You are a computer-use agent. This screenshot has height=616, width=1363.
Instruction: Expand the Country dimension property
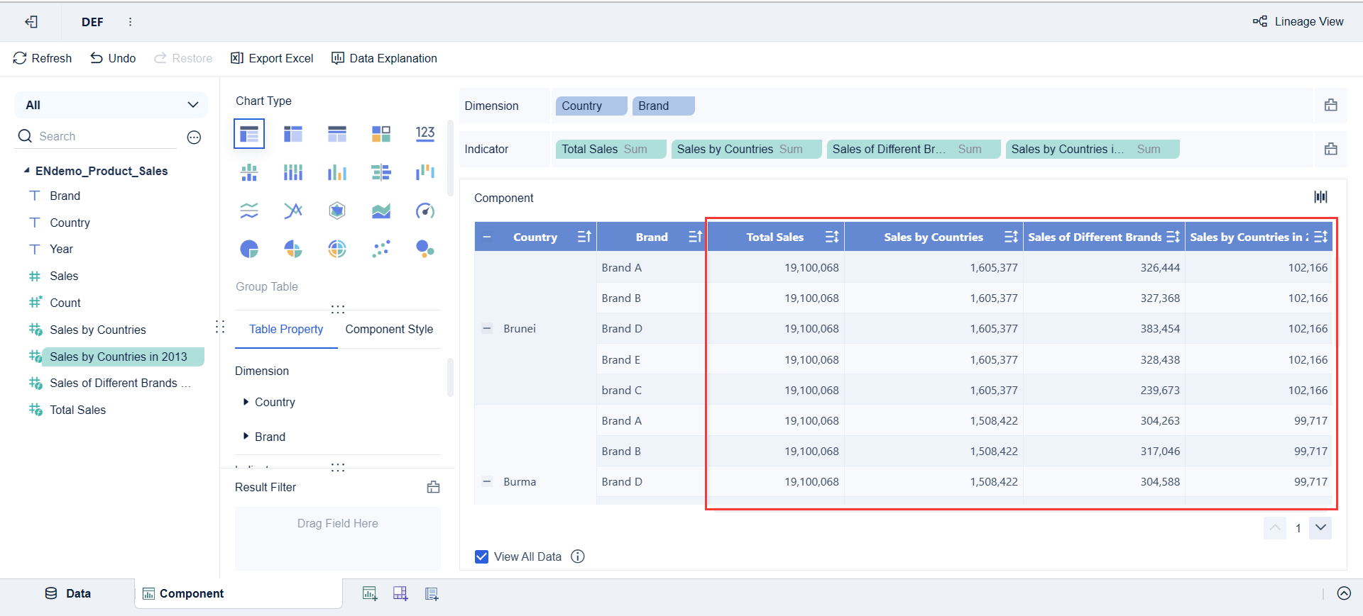tap(246, 402)
